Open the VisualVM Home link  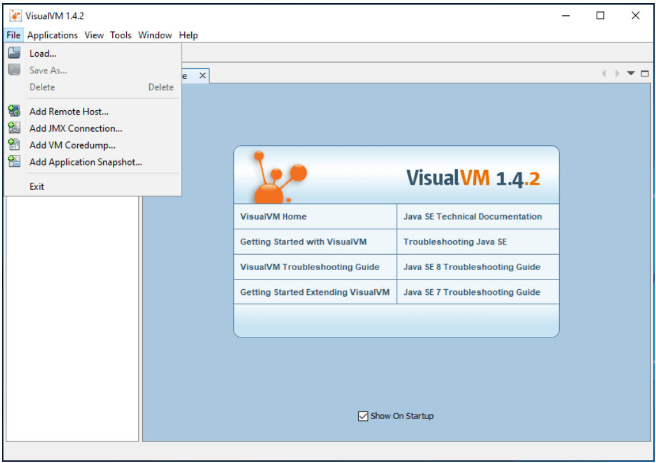273,217
